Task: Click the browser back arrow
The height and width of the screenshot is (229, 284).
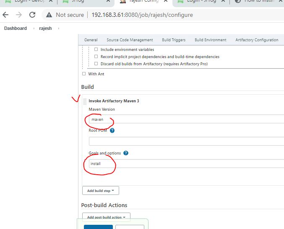Action: tap(6, 15)
